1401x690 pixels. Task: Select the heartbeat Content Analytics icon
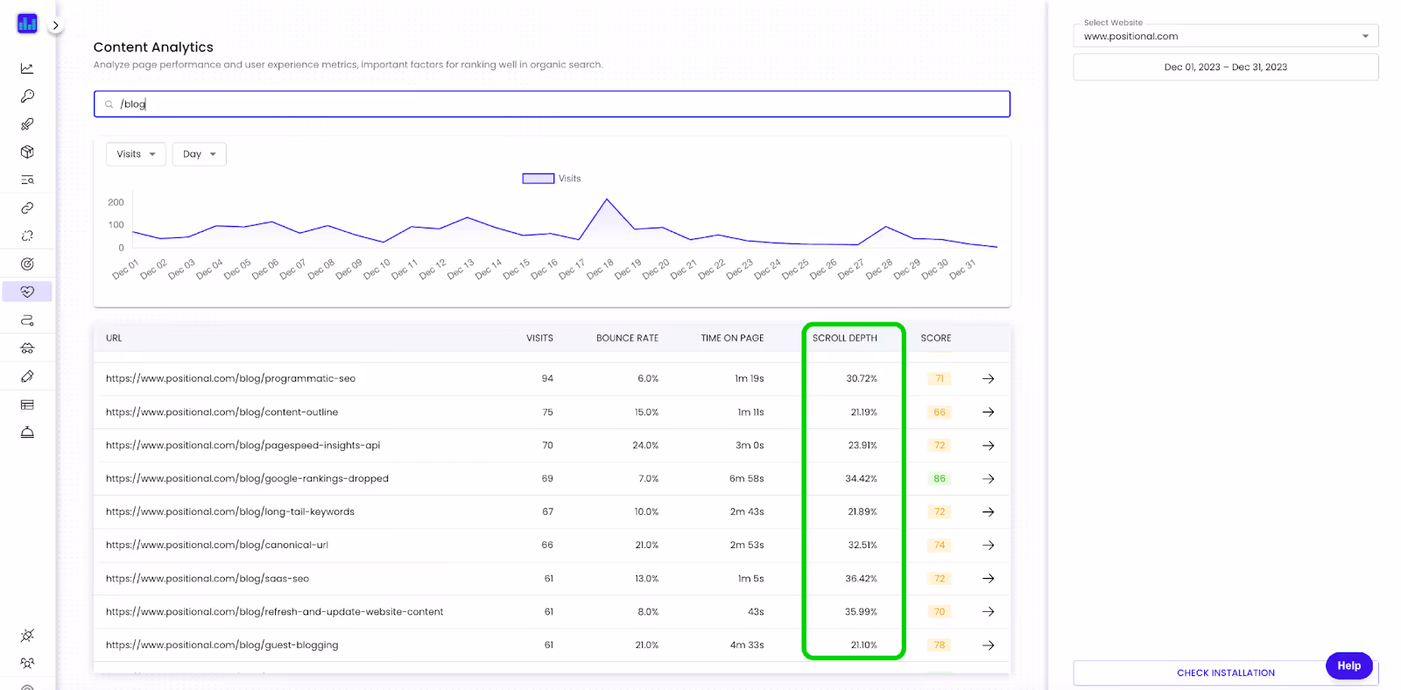point(27,292)
